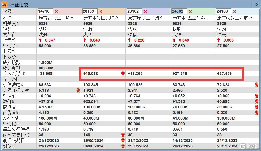Image resolution: width=261 pixels, height=151 pixels.
Task: Click implied volatility value 103.345
Action: [x=91, y=85]
